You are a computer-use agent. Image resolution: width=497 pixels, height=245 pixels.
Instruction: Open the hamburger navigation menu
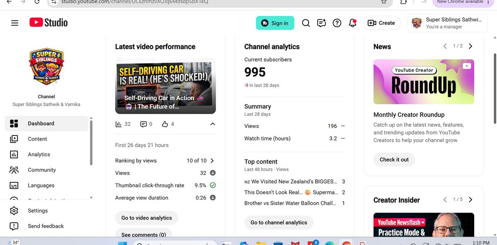click(15, 23)
